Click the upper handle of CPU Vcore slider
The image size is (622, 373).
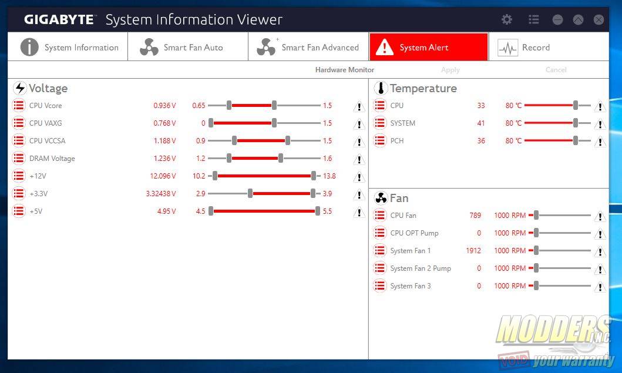pyautogui.click(x=274, y=106)
